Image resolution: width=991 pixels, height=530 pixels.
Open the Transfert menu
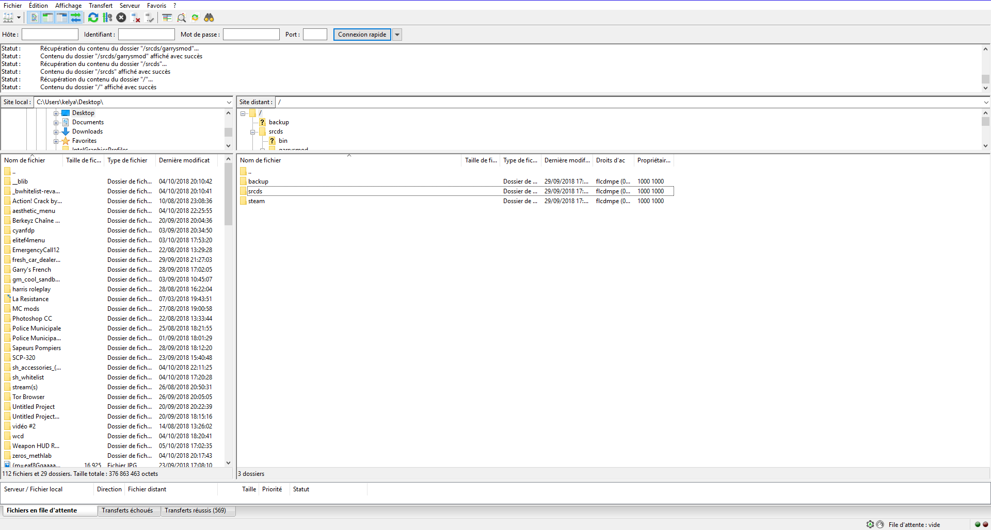100,6
